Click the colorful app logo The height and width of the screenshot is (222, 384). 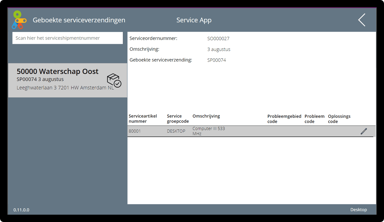(19, 20)
